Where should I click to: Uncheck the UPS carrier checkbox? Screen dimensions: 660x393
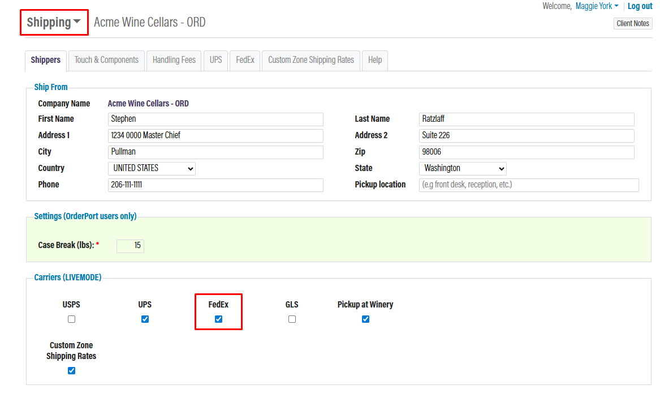click(145, 319)
